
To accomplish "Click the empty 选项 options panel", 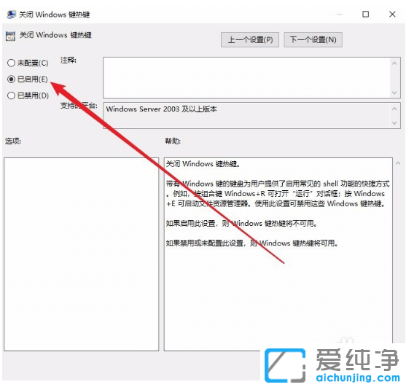I will (82, 254).
